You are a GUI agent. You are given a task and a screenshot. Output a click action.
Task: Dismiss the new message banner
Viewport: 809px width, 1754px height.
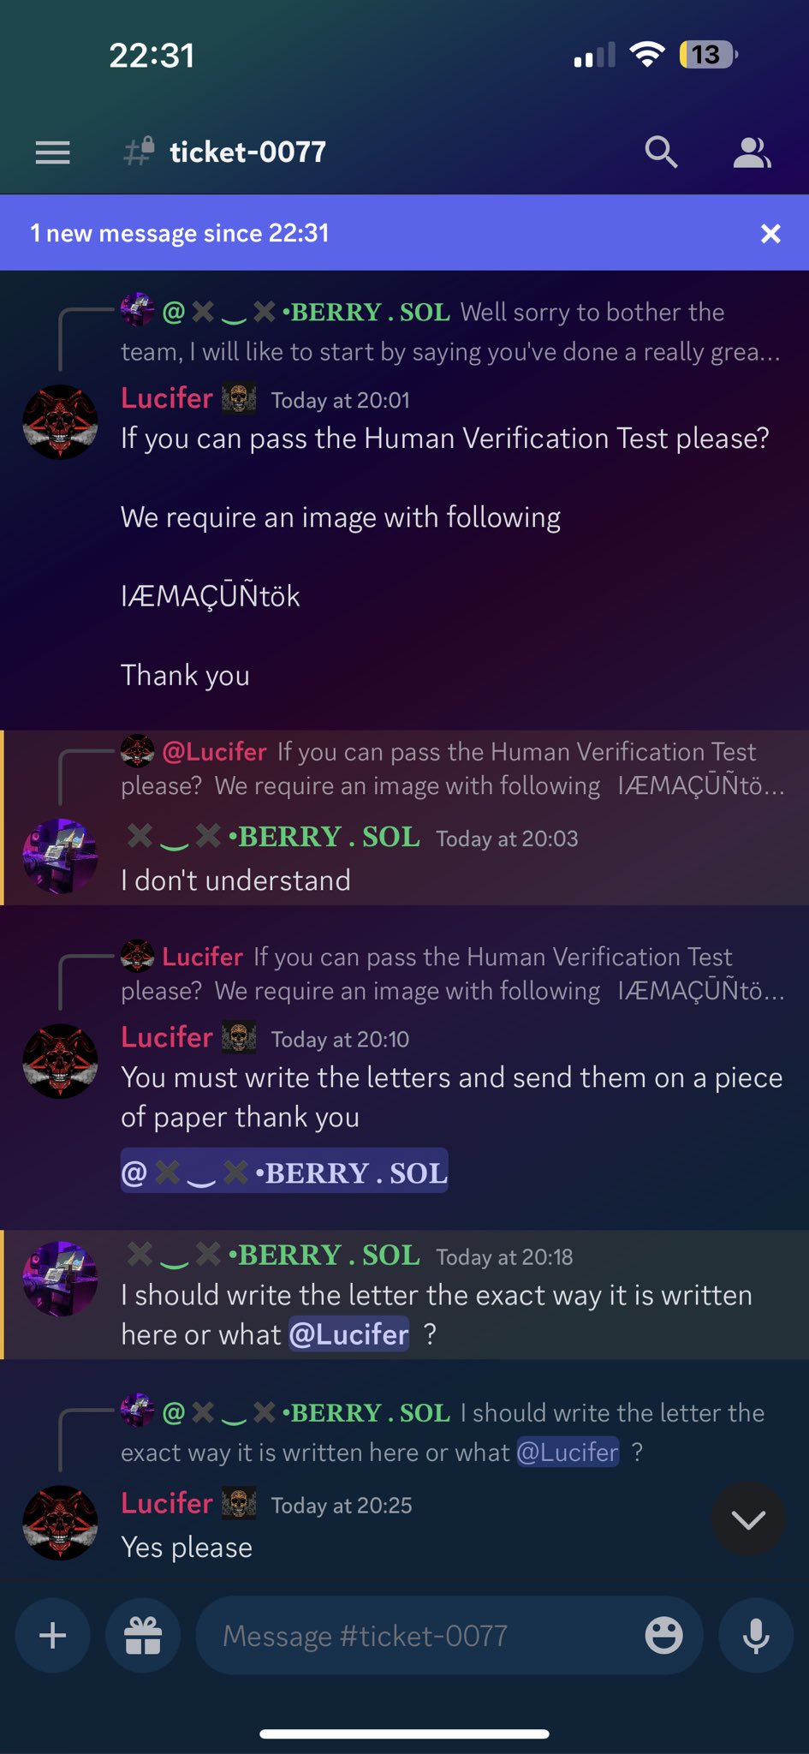[x=770, y=233]
